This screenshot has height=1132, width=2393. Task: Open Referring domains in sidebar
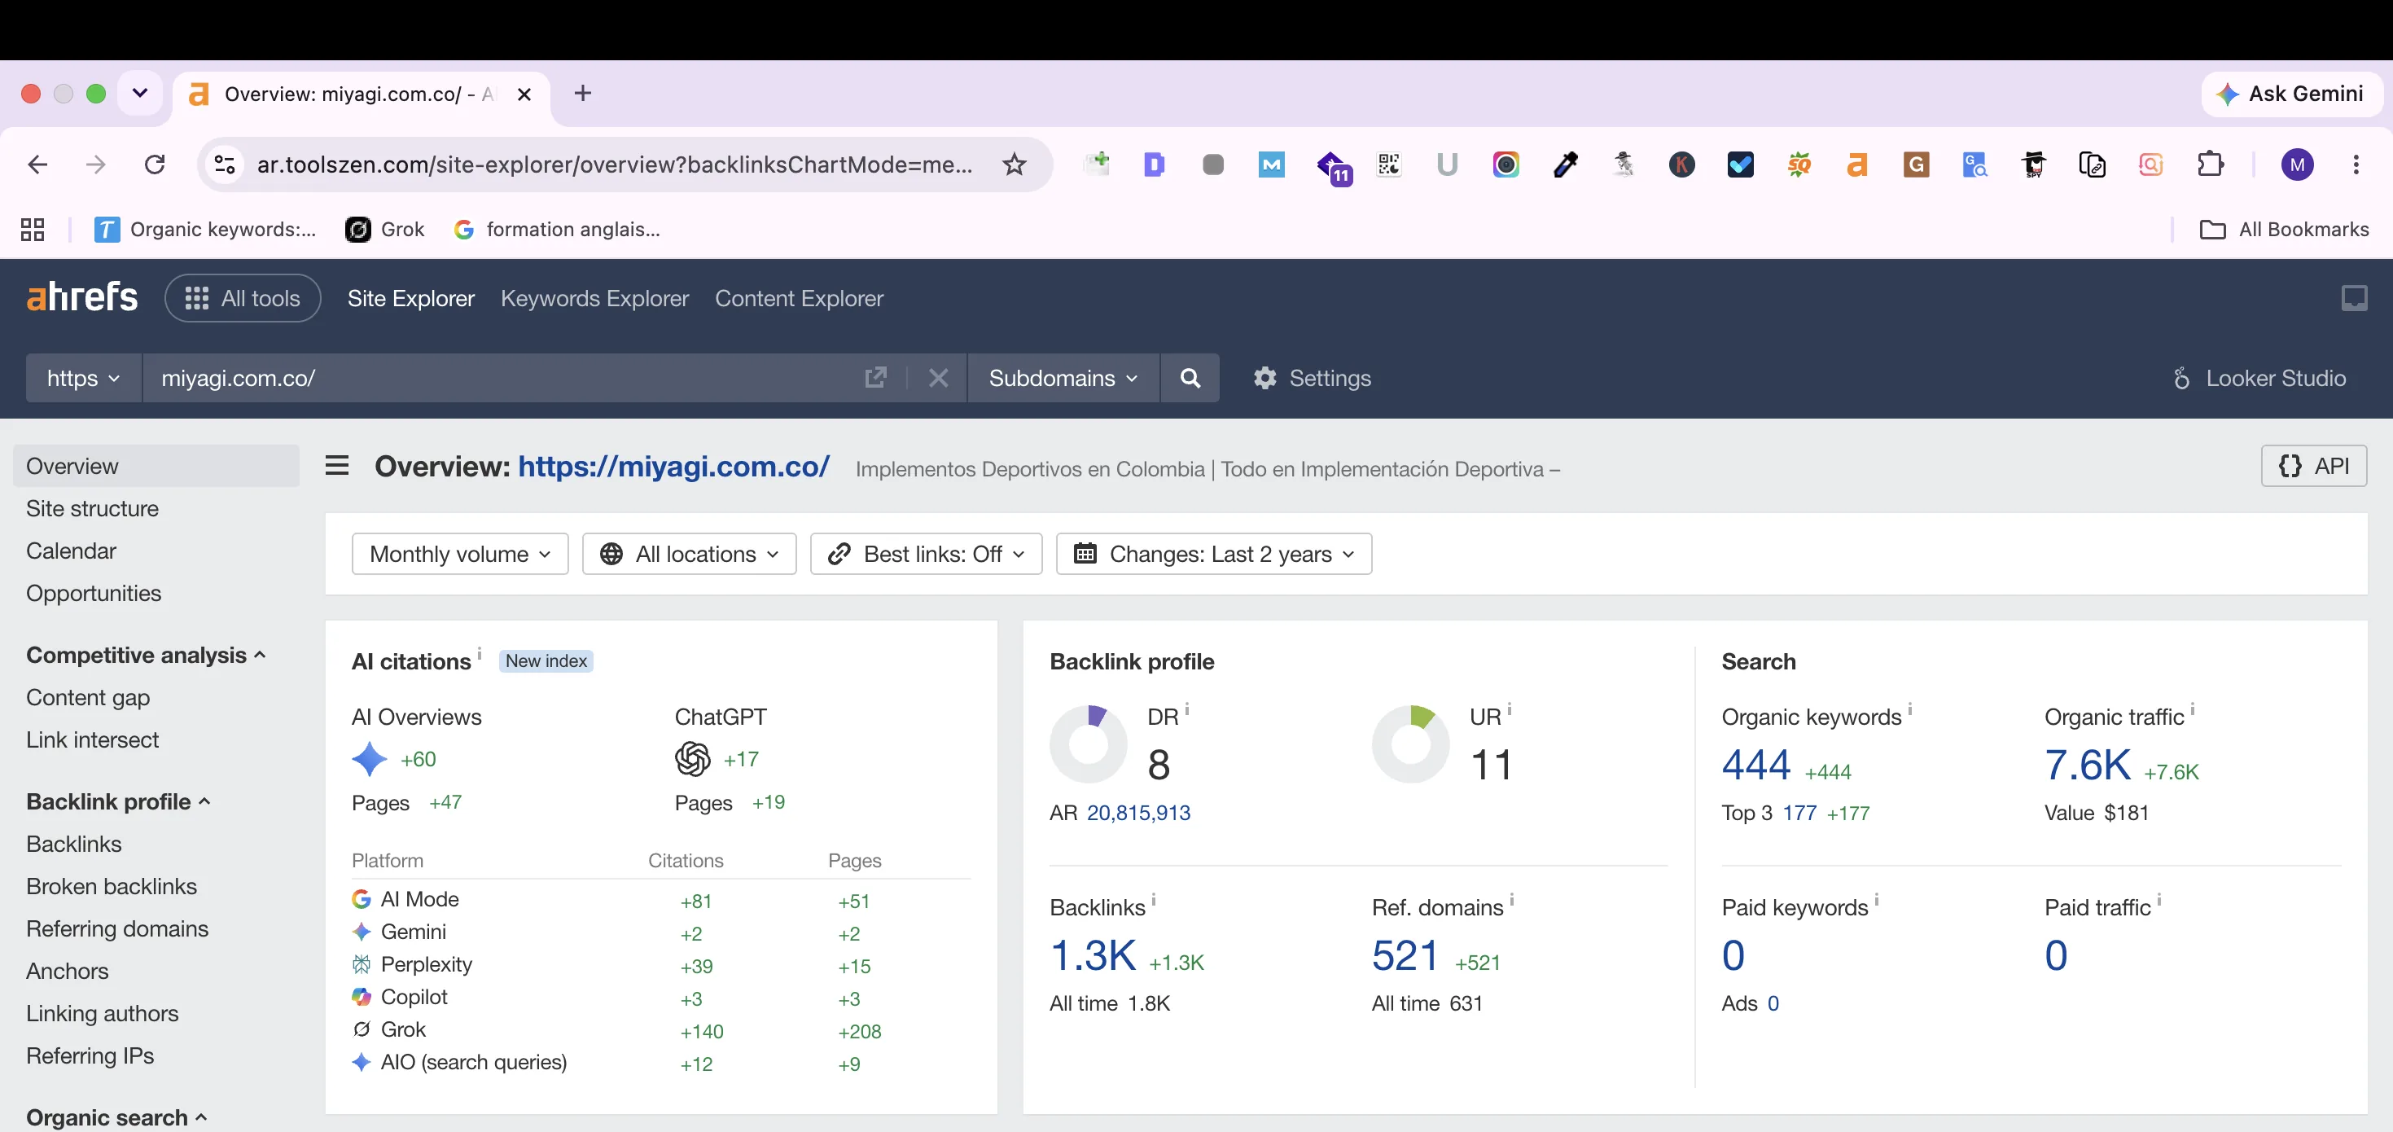pyautogui.click(x=117, y=928)
